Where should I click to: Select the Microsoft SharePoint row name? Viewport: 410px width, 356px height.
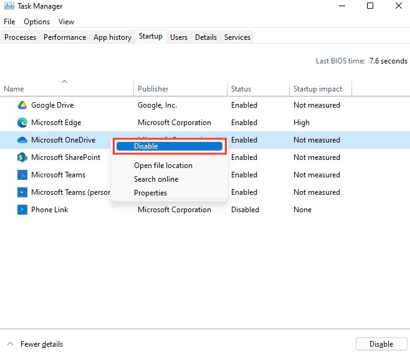(x=65, y=157)
